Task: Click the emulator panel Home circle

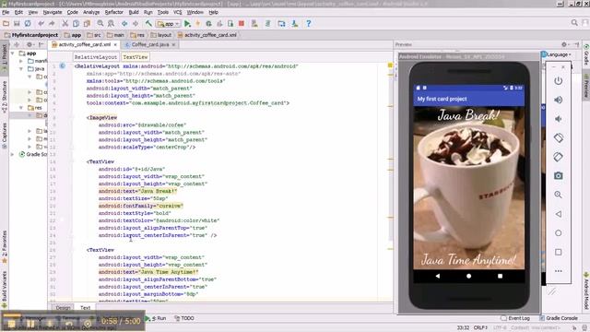Action: tap(559, 233)
